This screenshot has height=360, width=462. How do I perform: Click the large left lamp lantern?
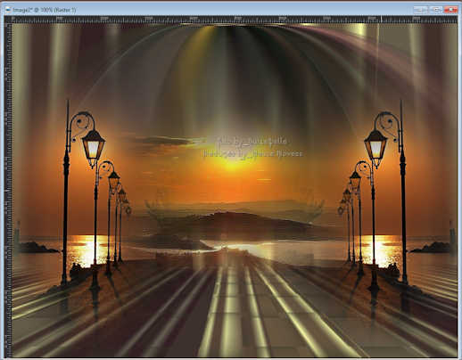(x=93, y=147)
